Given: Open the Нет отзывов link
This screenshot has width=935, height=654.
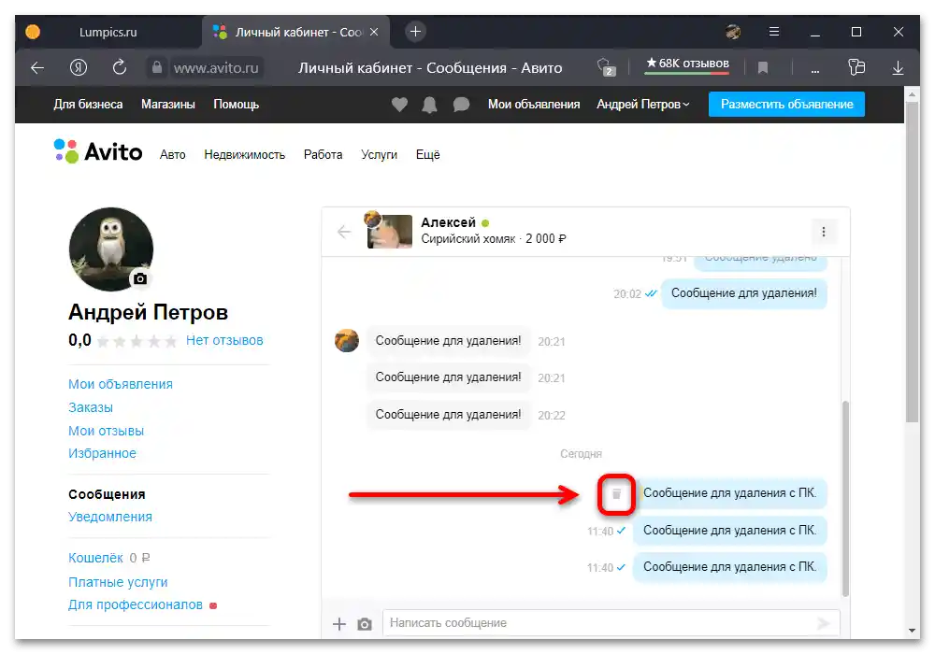Looking at the screenshot, I should 224,340.
